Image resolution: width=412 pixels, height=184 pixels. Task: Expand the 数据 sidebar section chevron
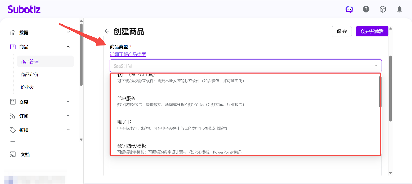pos(68,32)
